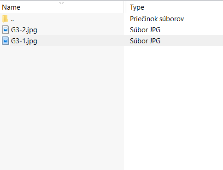This screenshot has height=170, width=223.
Task: Click the Súbor JPG type cell of G3-2.jpg
Action: [x=145, y=30]
